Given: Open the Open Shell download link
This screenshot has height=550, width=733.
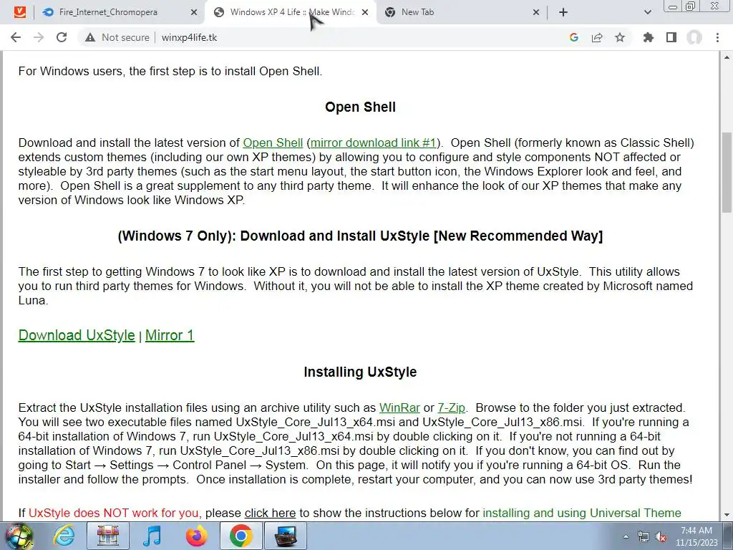Looking at the screenshot, I should [273, 143].
